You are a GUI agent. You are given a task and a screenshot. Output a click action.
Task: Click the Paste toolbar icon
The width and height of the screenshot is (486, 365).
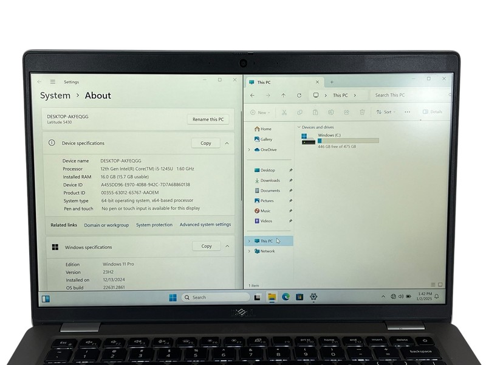[x=315, y=113]
